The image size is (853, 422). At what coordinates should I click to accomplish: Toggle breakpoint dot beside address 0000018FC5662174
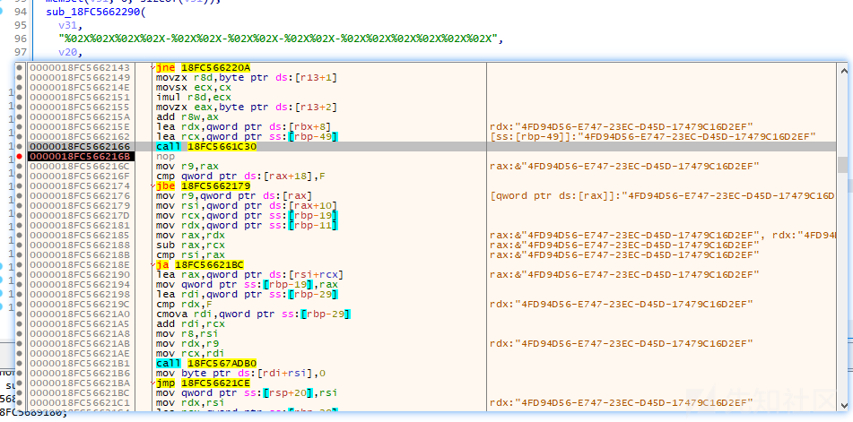click(x=20, y=186)
